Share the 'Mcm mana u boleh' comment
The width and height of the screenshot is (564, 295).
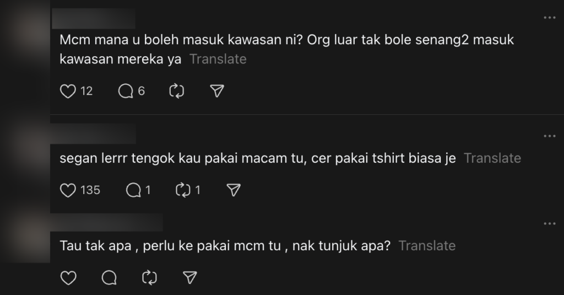(x=218, y=92)
